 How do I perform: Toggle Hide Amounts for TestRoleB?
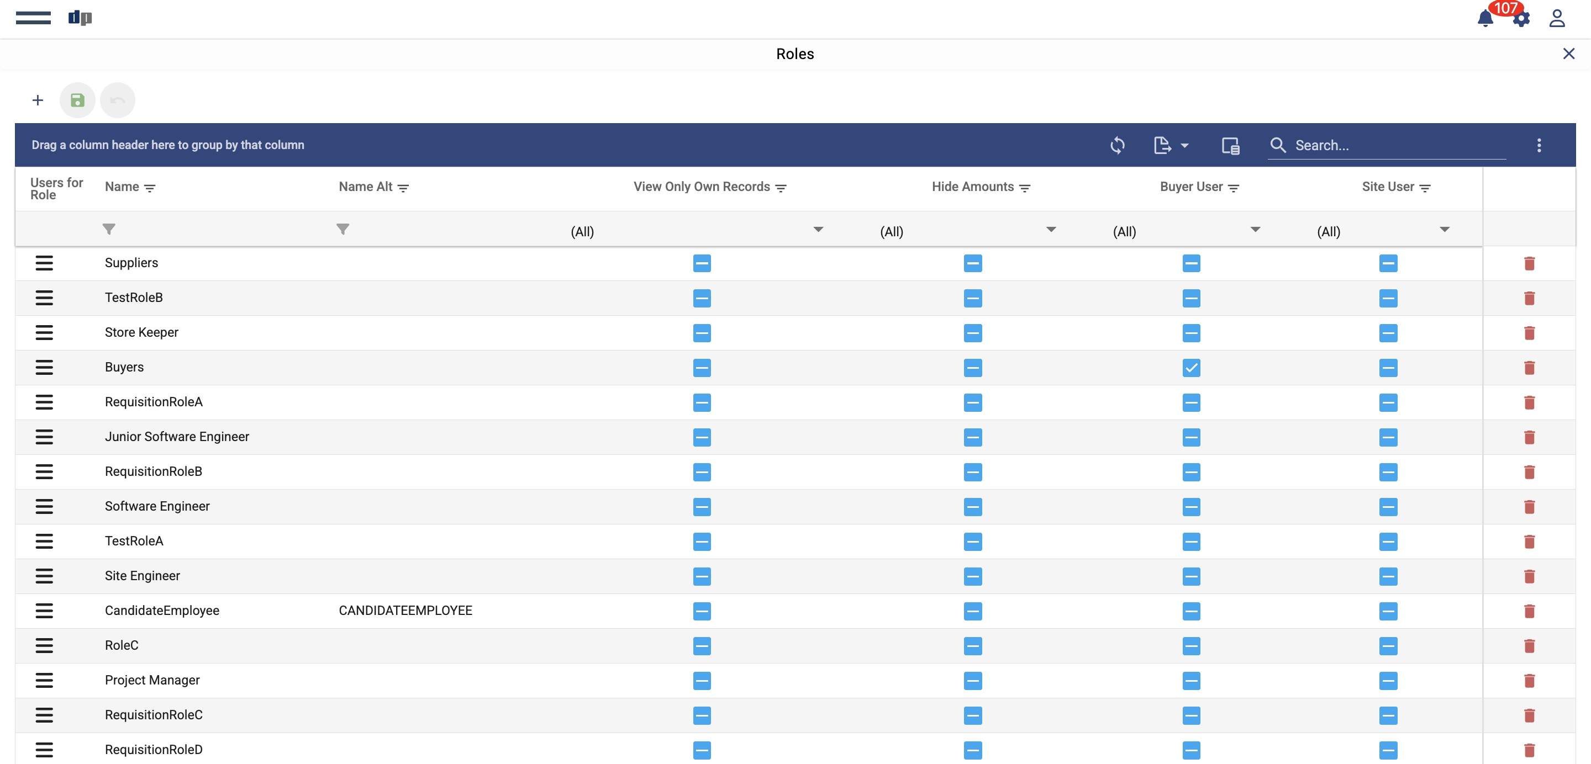[972, 298]
